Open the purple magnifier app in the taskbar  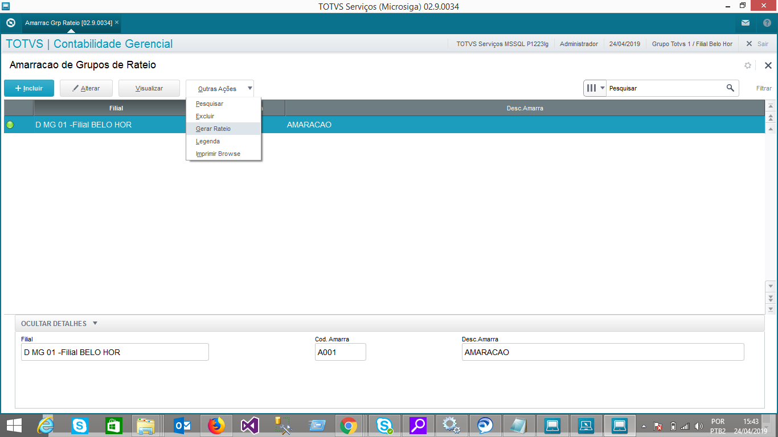(419, 426)
